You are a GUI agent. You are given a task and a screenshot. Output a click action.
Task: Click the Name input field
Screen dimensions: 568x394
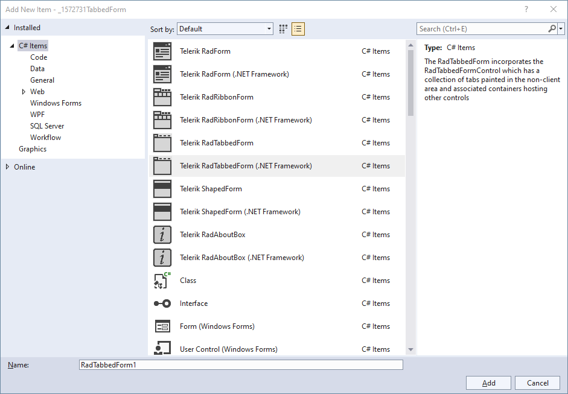click(x=241, y=364)
